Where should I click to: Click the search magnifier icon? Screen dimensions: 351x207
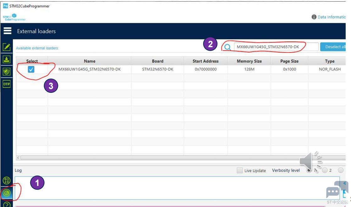coord(228,47)
